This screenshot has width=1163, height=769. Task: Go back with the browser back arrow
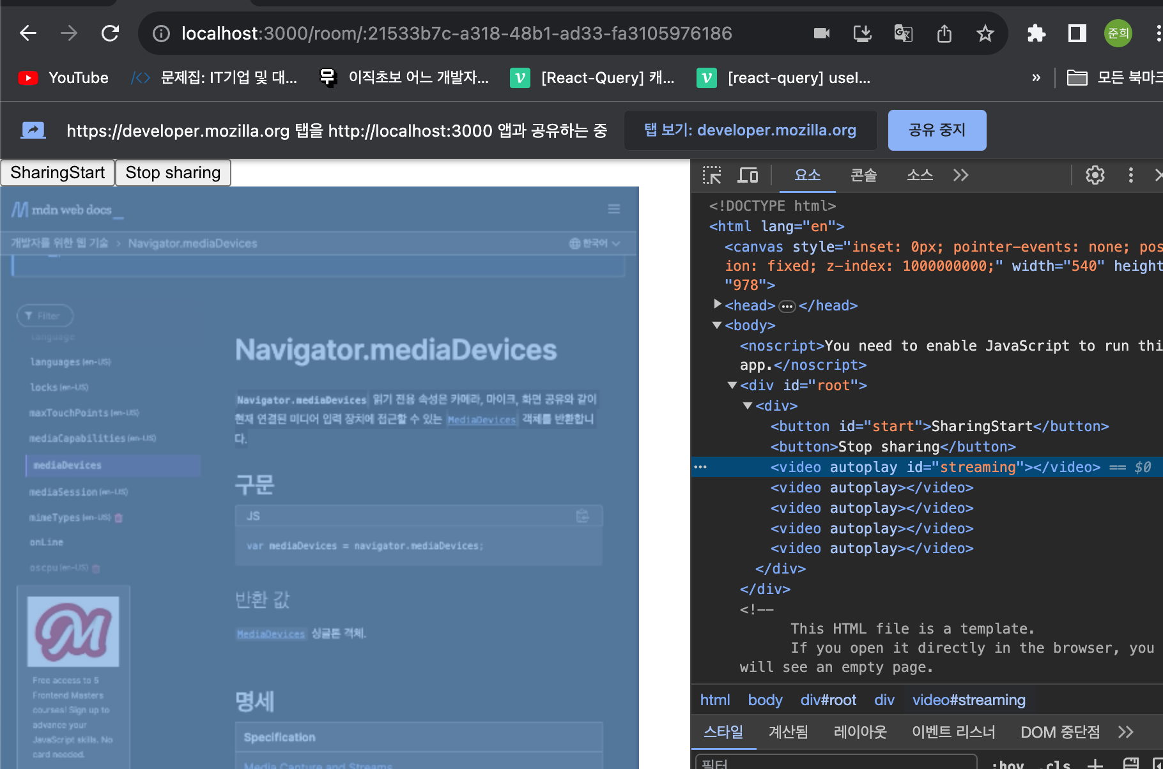click(x=28, y=33)
